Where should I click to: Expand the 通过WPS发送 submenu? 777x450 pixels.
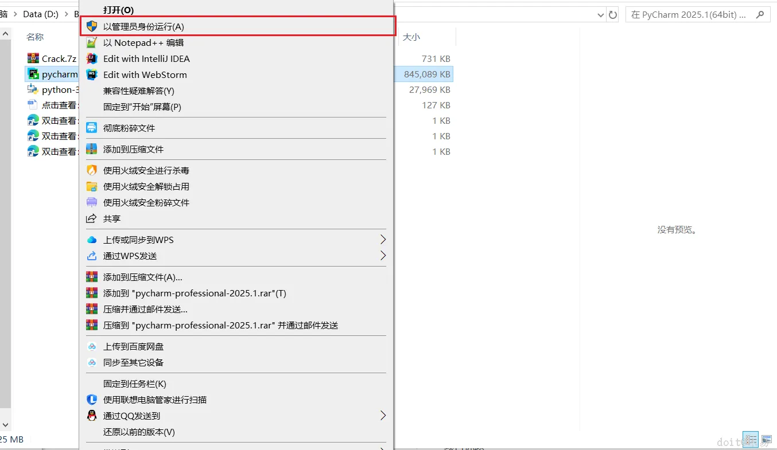click(x=383, y=256)
